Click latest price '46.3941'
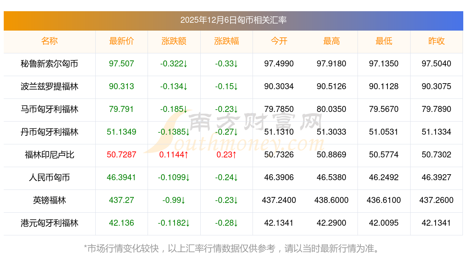The width and height of the screenshot is (467, 260). (x=121, y=178)
